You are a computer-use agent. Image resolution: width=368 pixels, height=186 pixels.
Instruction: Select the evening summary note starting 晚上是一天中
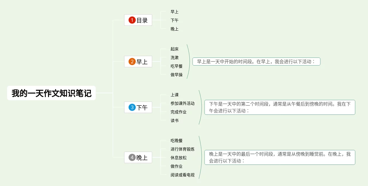(x=280, y=157)
